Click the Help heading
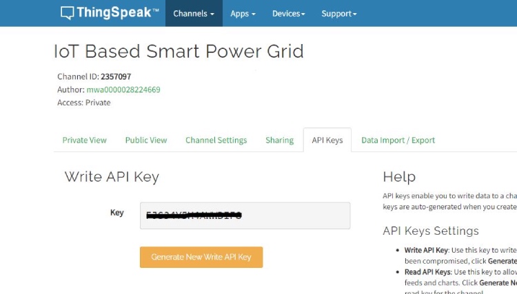517x294 pixels. point(399,177)
